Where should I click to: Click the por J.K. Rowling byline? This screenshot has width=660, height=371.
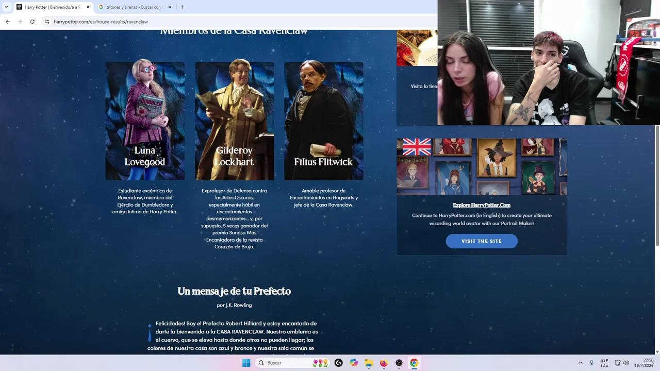tap(234, 305)
